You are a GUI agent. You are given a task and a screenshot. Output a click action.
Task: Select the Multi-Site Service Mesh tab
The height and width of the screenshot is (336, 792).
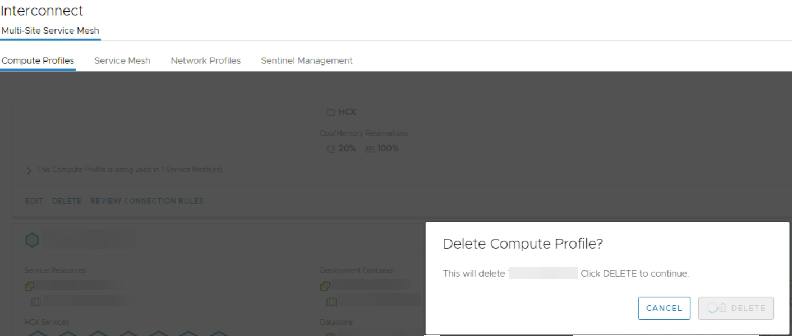pyautogui.click(x=50, y=31)
